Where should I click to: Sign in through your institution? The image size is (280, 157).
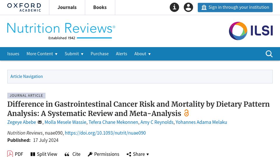coord(235,8)
